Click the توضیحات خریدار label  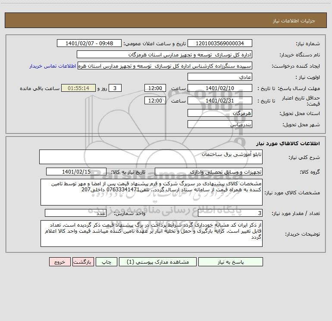click(303, 234)
